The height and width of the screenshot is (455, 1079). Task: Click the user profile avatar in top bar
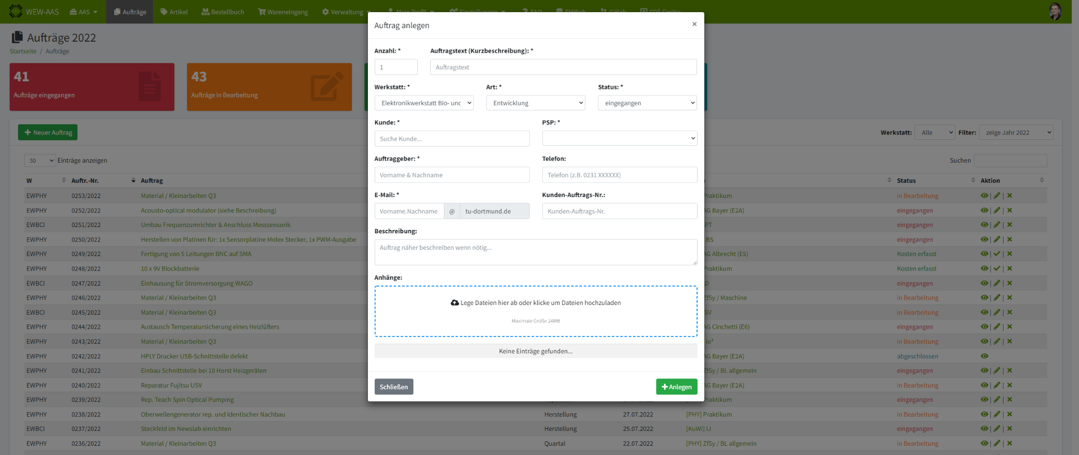click(1055, 12)
